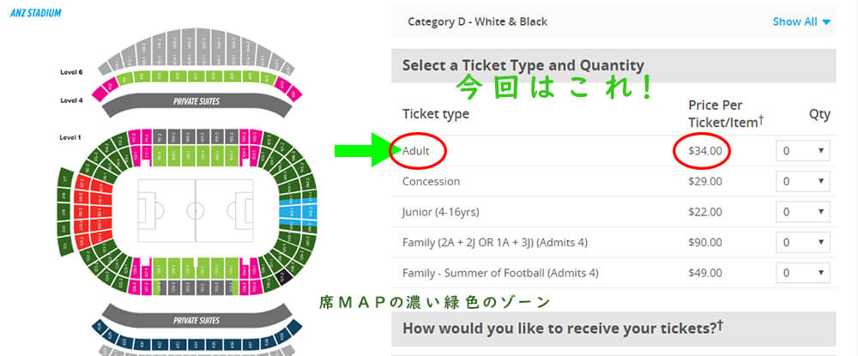Expand the Show All categories dropdown
858x356 pixels.
(x=801, y=21)
